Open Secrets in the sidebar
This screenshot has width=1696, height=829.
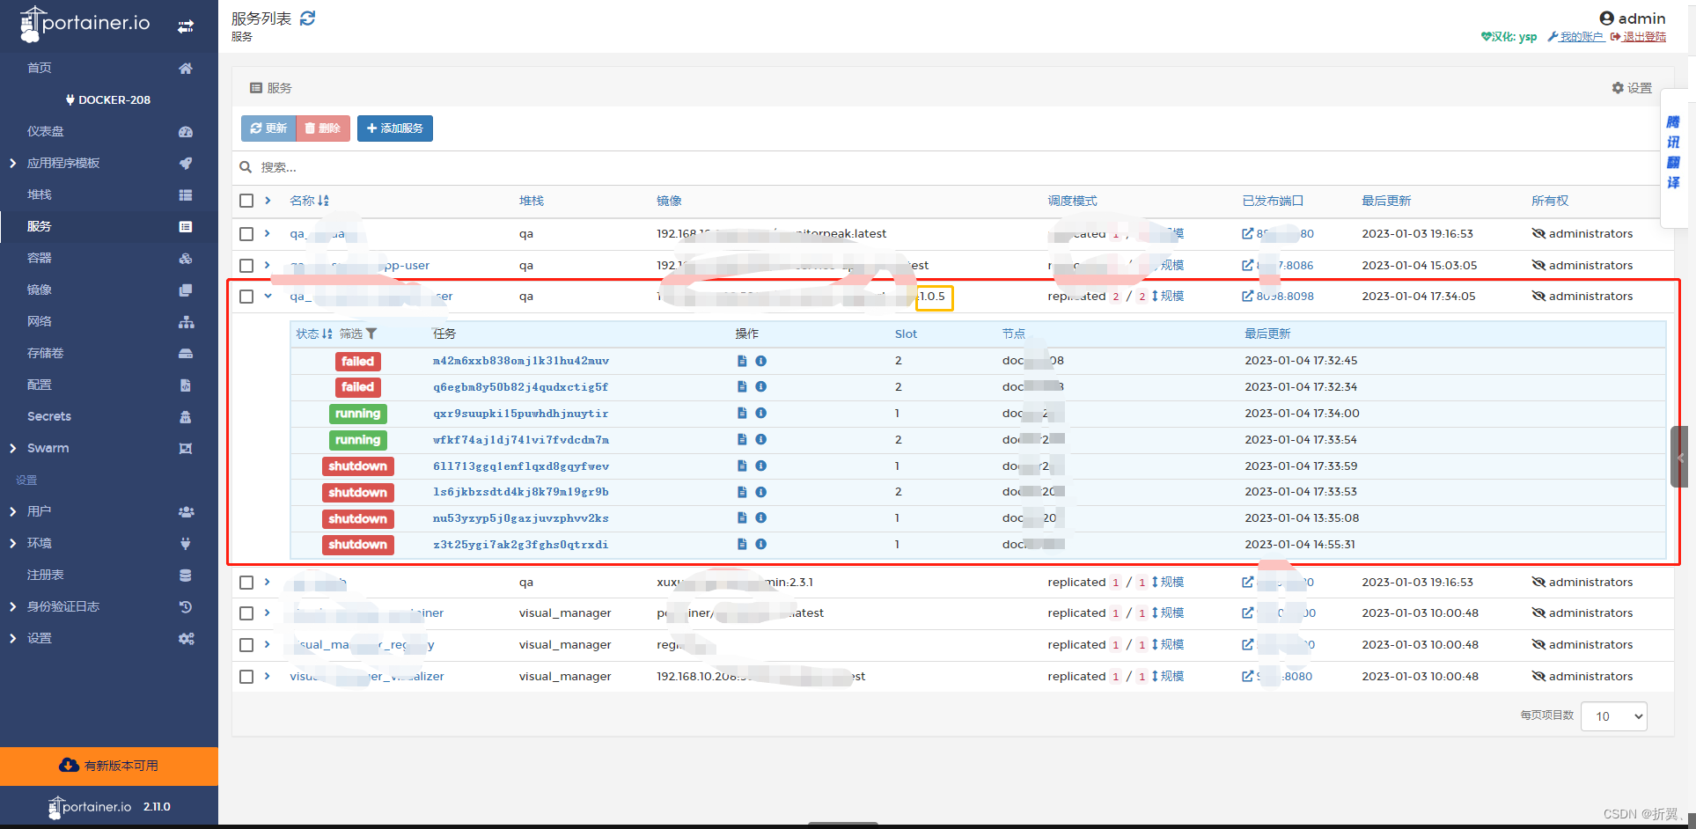109,416
